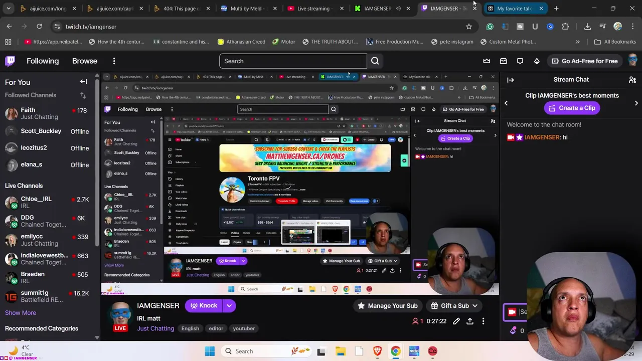Open the Just Chatting category link
The width and height of the screenshot is (642, 361).
[155, 328]
